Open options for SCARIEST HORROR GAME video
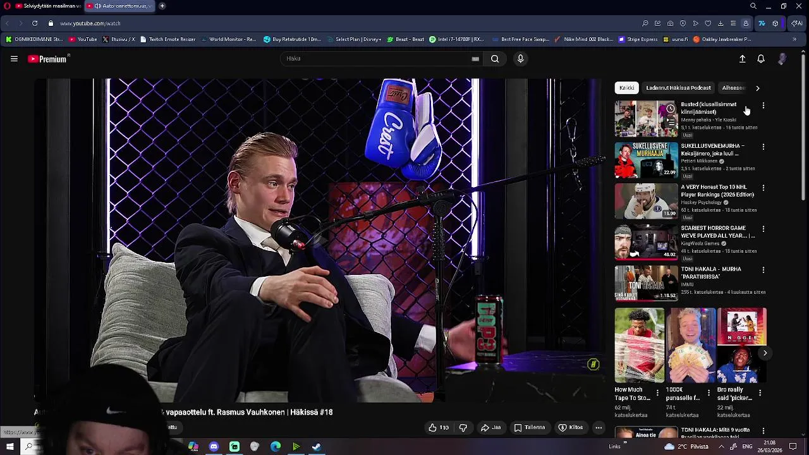 pos(763,229)
